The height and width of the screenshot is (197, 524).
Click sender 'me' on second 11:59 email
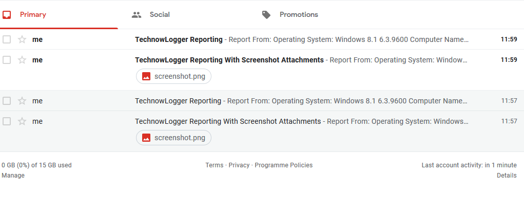tap(37, 60)
